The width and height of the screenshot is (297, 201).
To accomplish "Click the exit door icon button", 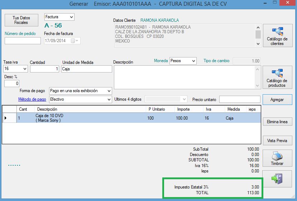I will click(277, 179).
